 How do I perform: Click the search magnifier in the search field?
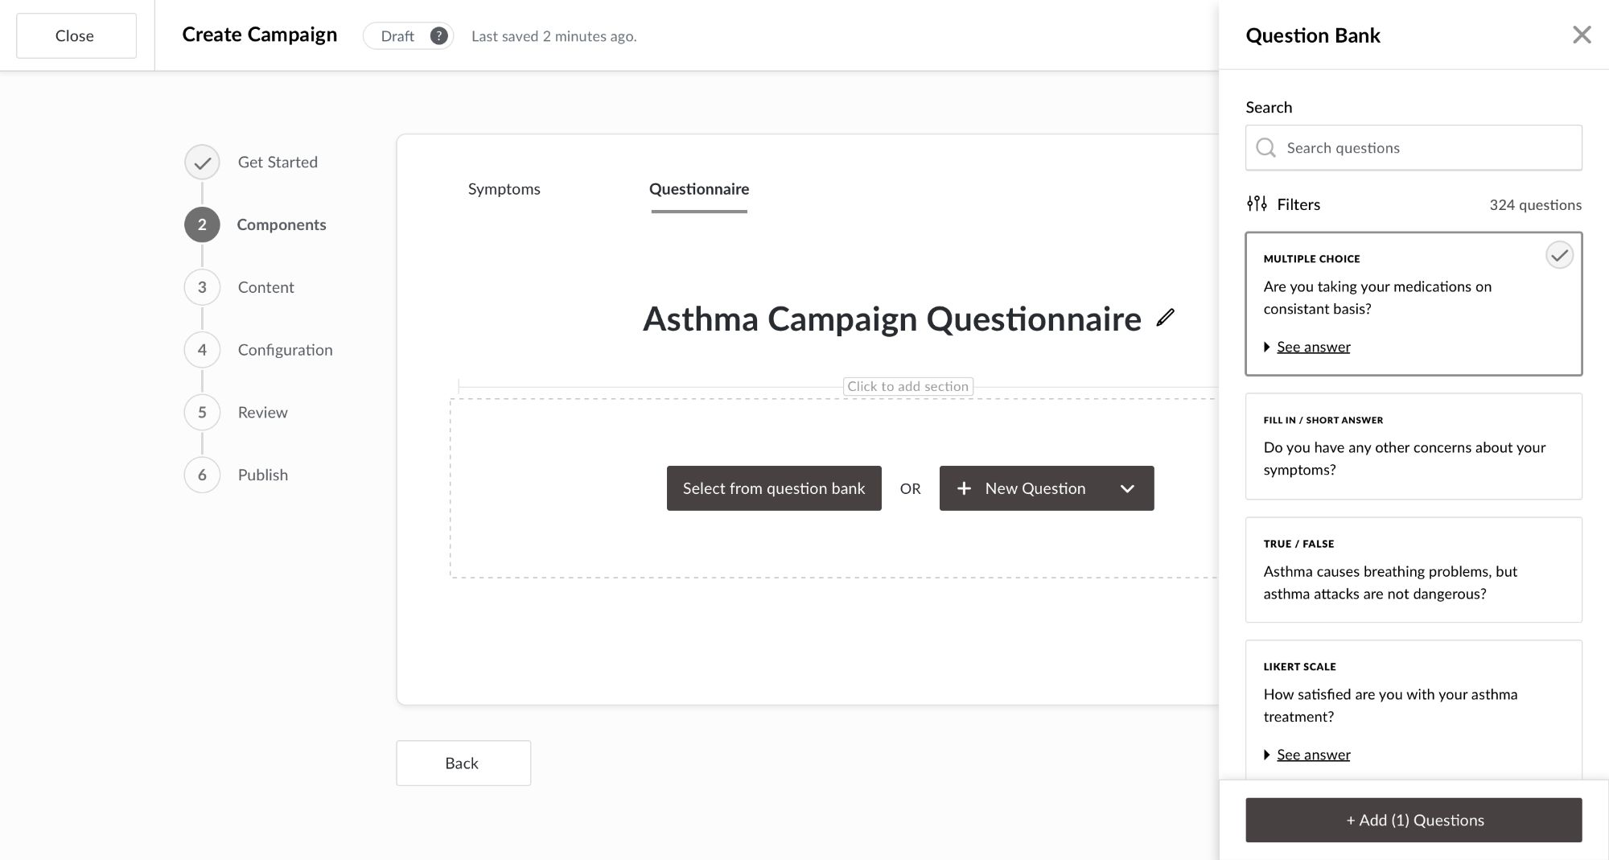[x=1265, y=147]
